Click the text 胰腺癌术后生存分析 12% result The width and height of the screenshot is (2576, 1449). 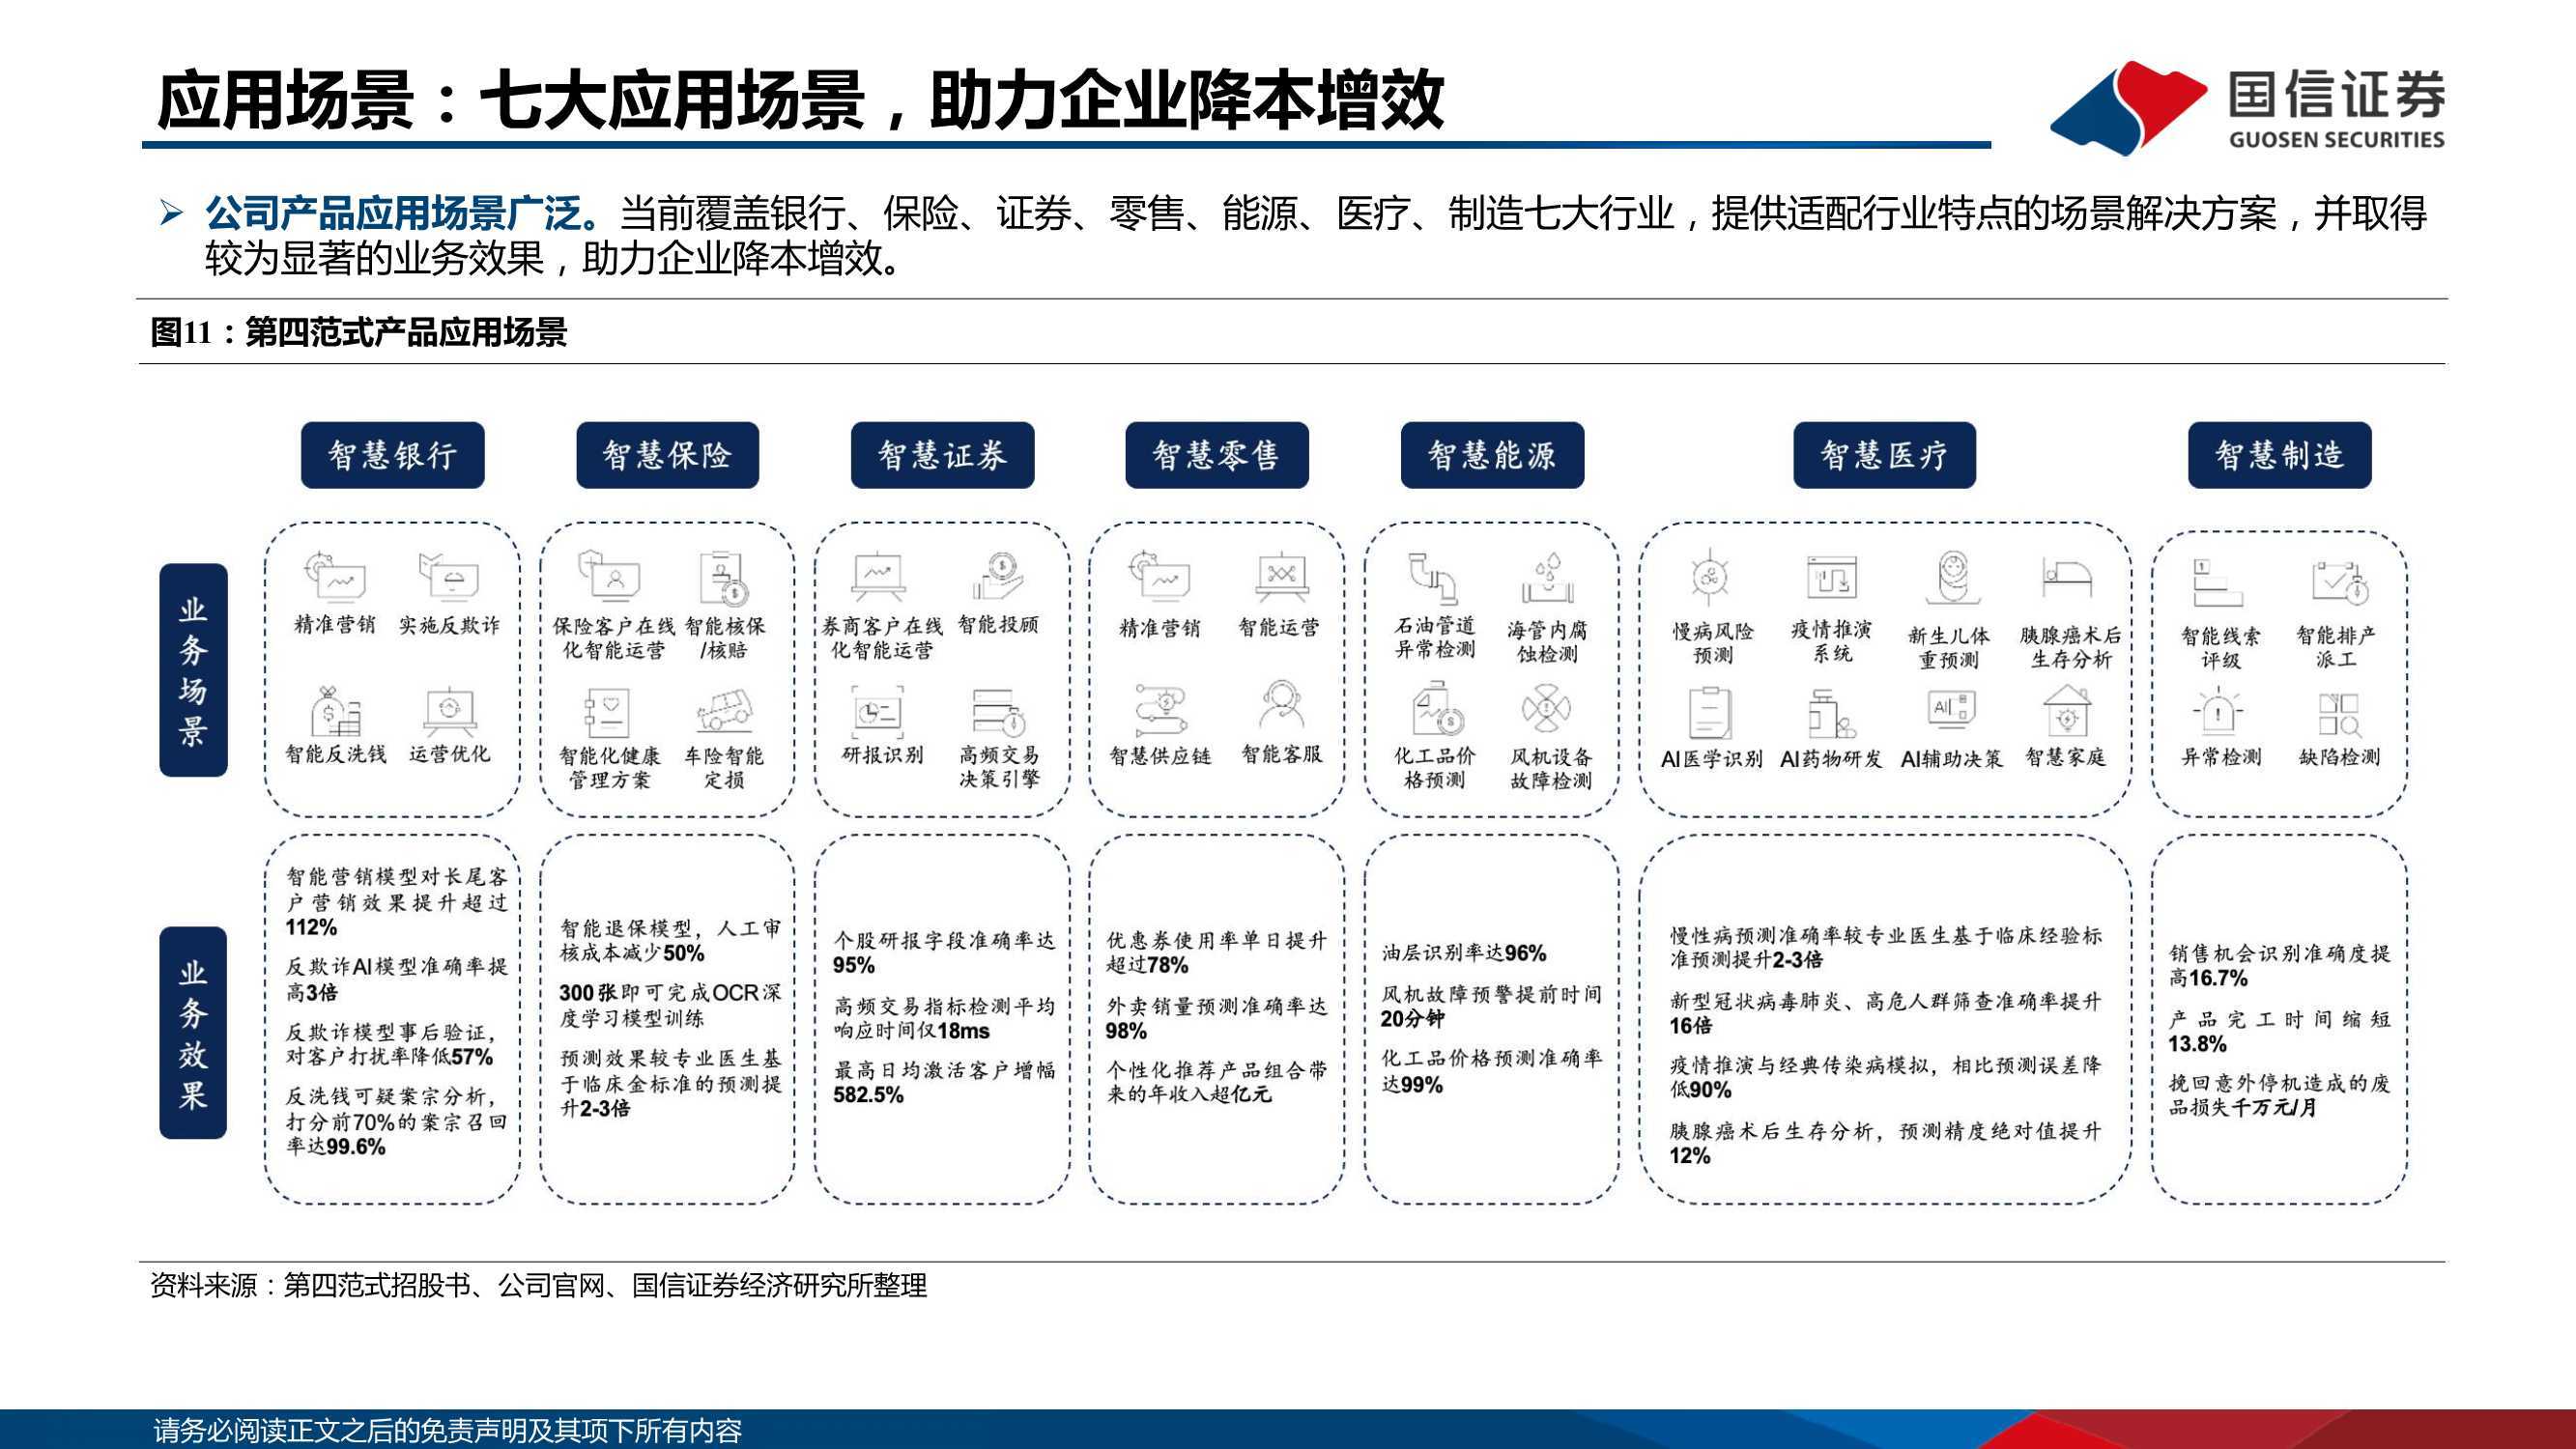pyautogui.click(x=1886, y=1143)
